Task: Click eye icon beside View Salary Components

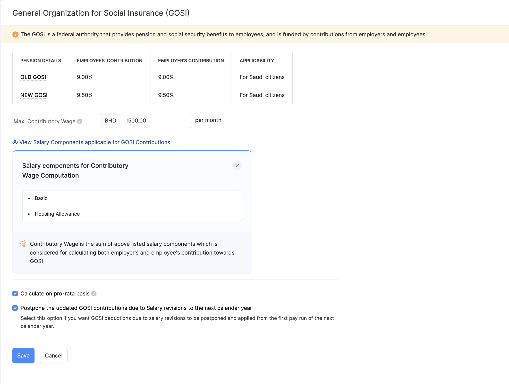Action: (x=15, y=142)
